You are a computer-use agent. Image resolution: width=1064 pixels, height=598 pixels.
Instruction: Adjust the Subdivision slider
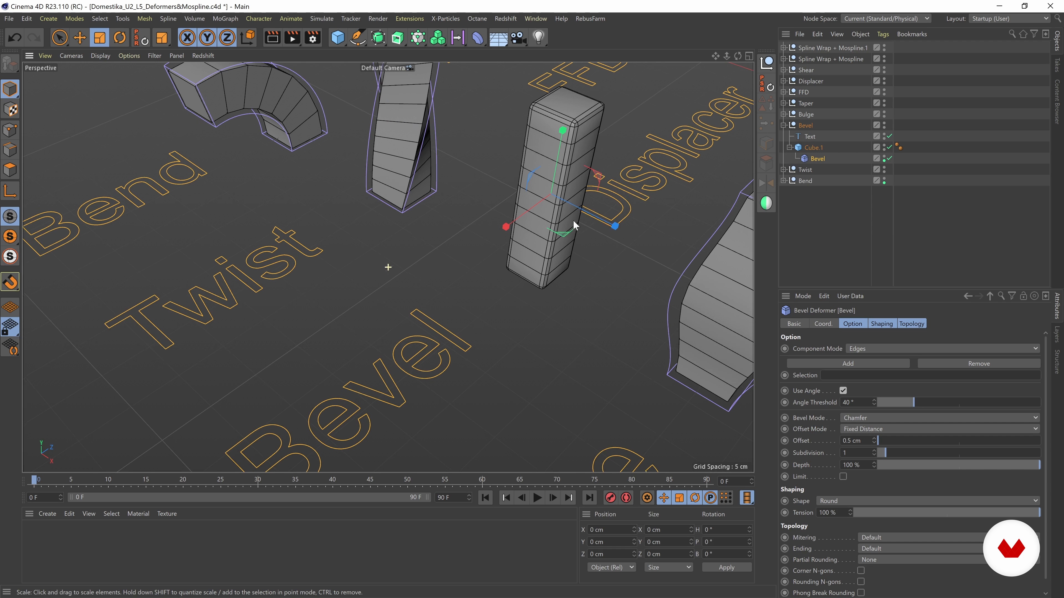coord(958,453)
